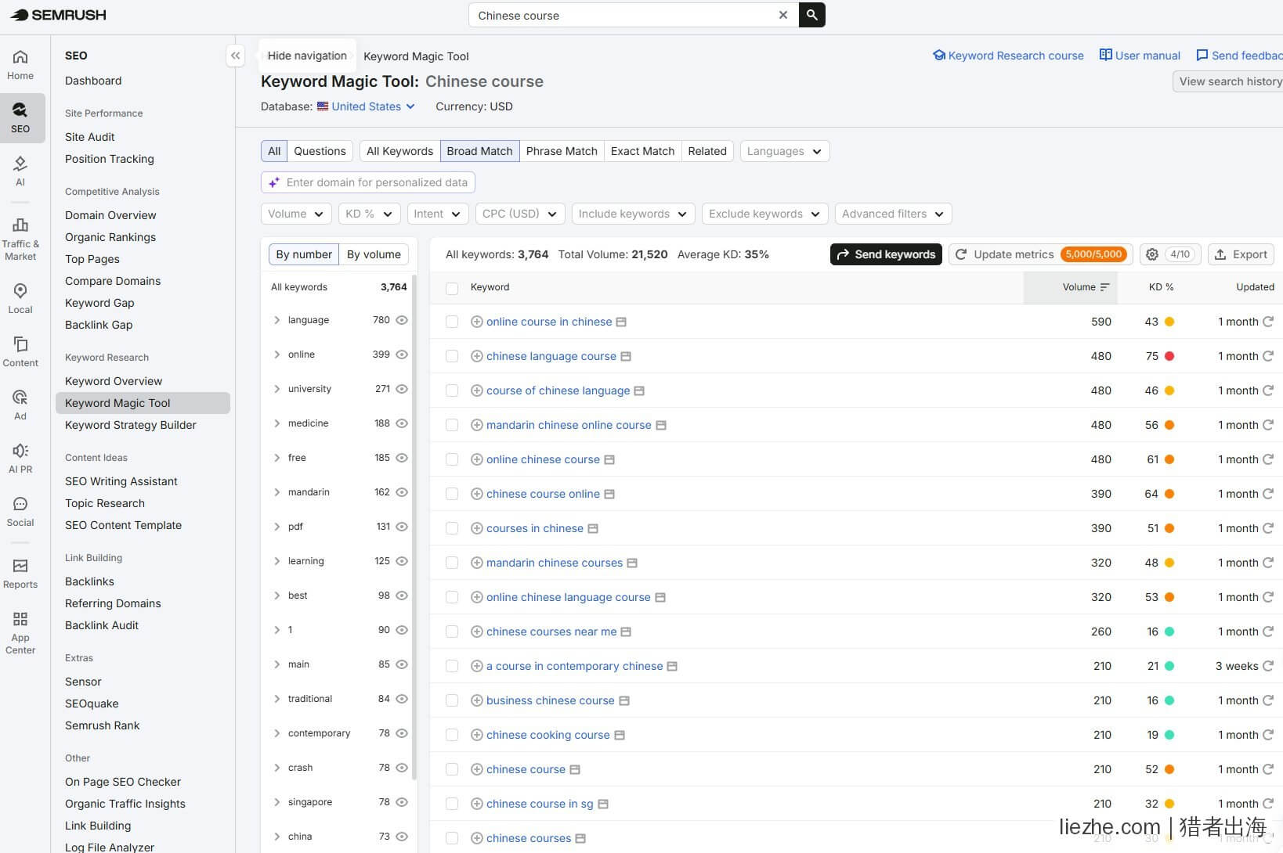The width and height of the screenshot is (1283, 853).
Task: Add 'online course in chinese' via plus icon
Action: click(x=476, y=322)
